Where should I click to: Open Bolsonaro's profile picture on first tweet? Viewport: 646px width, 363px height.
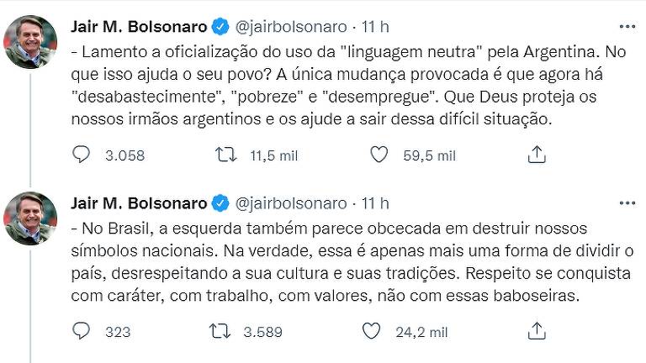(30, 41)
